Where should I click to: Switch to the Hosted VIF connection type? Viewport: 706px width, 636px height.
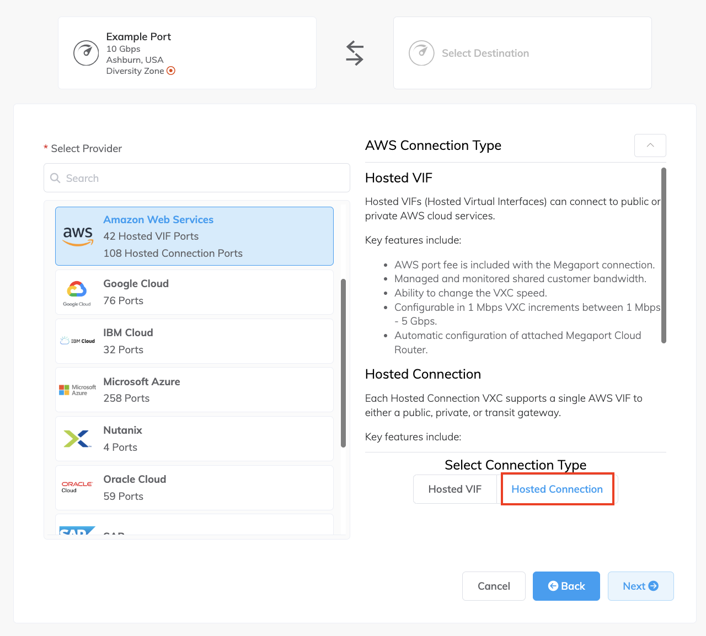coord(454,489)
